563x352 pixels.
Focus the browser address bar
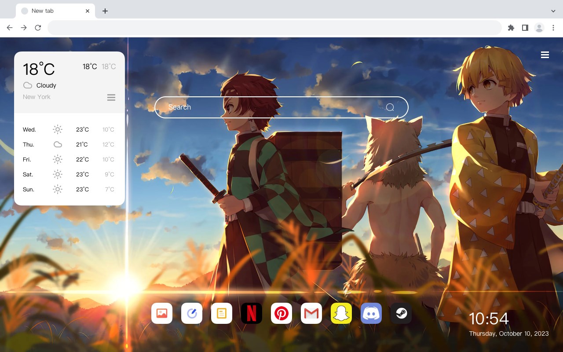274,28
